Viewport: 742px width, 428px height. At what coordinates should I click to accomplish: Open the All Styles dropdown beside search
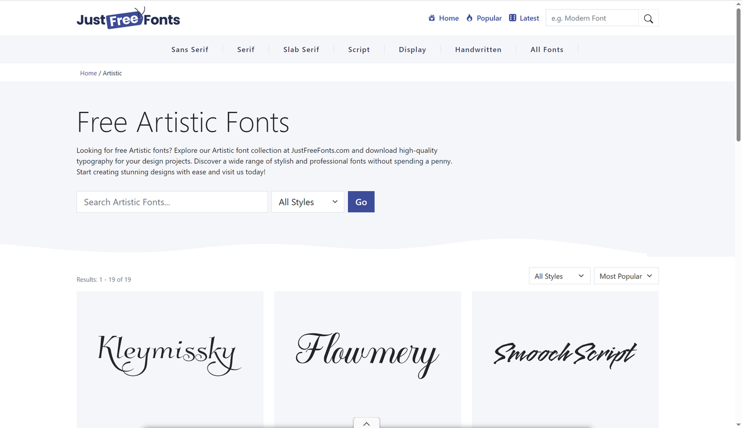point(307,202)
